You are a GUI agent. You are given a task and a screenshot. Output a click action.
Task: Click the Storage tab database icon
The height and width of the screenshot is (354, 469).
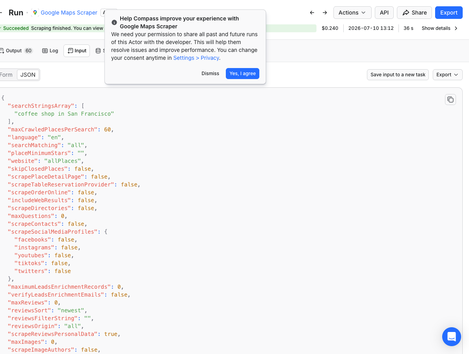coord(98,51)
